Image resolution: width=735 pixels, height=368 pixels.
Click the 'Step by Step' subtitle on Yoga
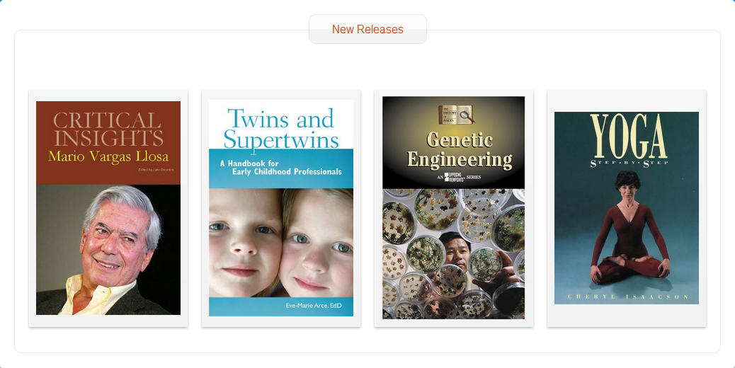click(629, 163)
